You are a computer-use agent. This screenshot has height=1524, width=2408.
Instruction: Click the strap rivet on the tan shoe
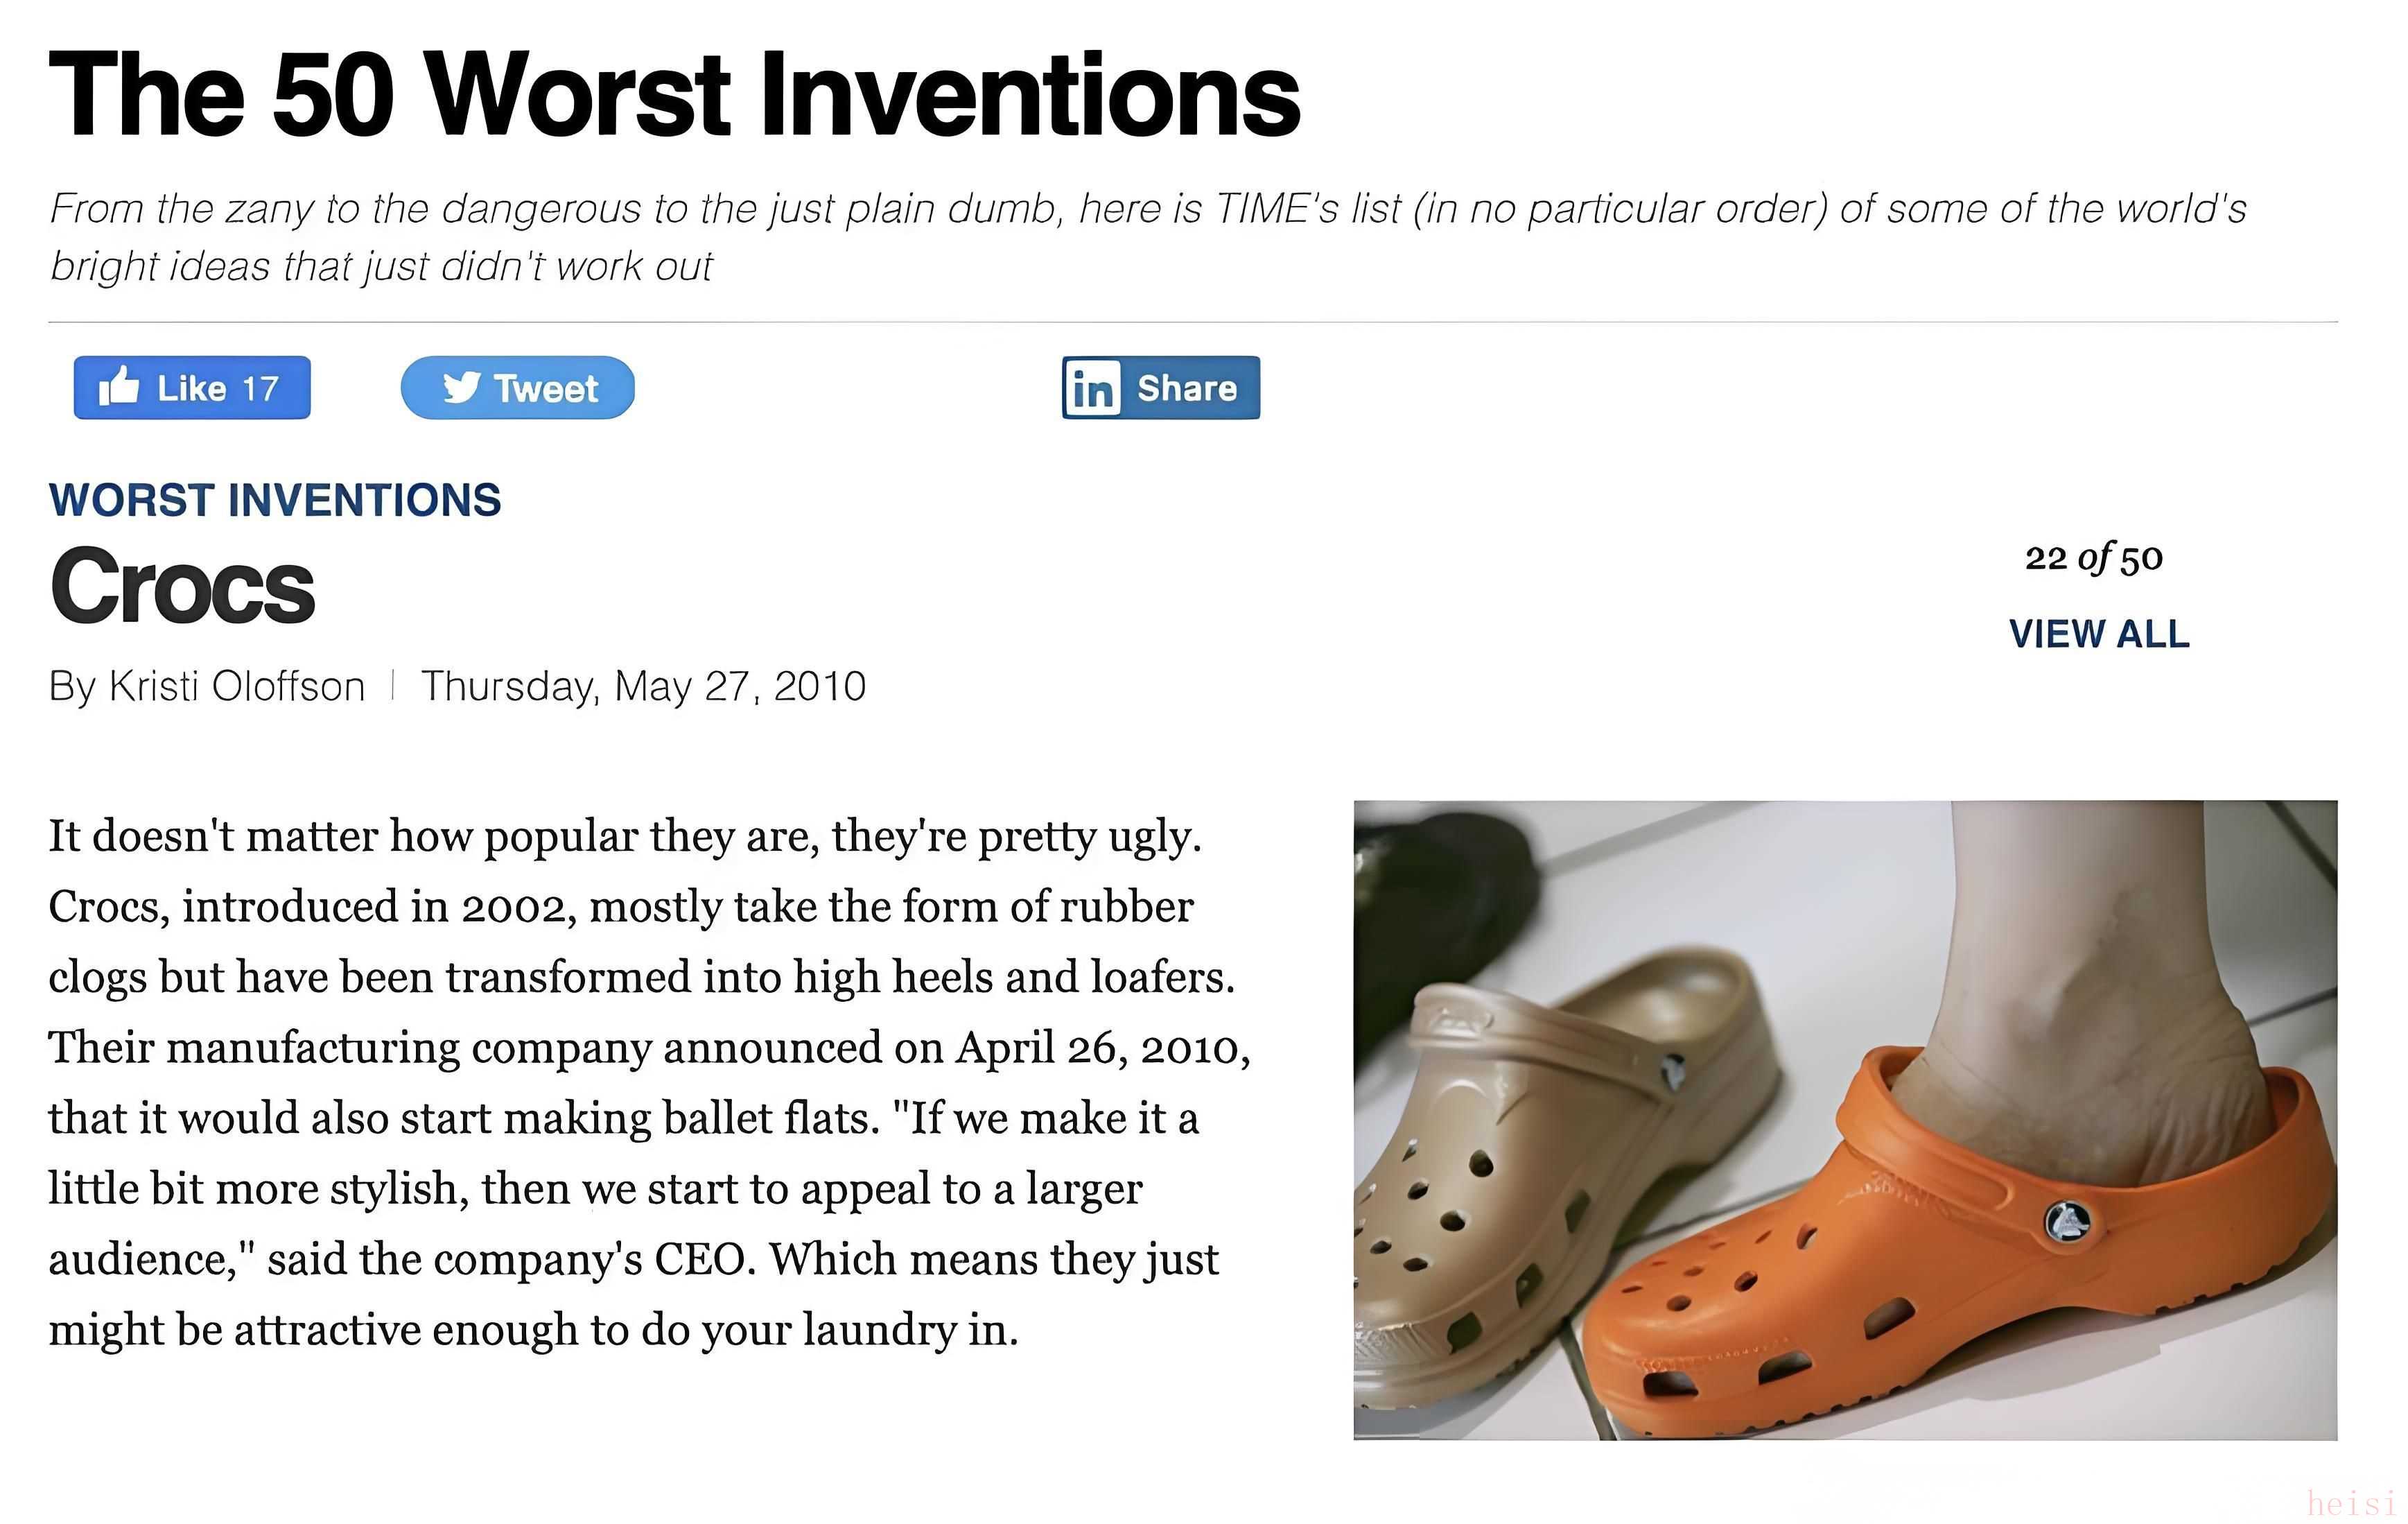(x=1672, y=1072)
